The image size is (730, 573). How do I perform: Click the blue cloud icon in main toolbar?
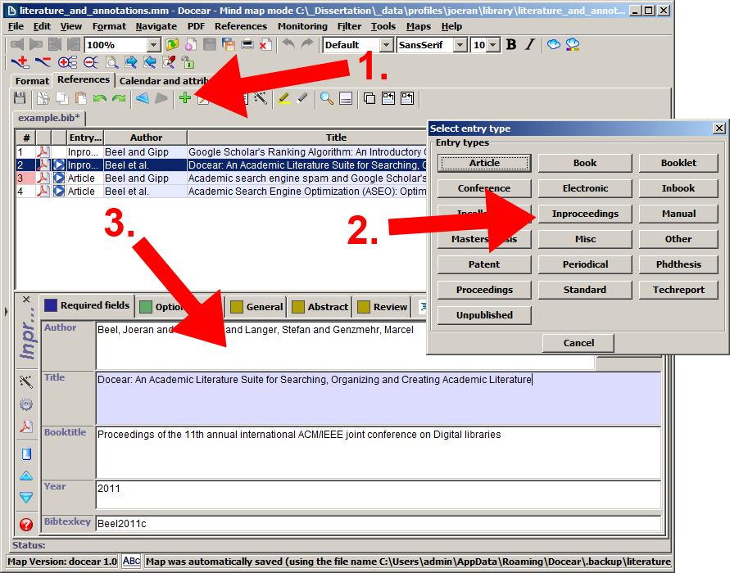(554, 45)
